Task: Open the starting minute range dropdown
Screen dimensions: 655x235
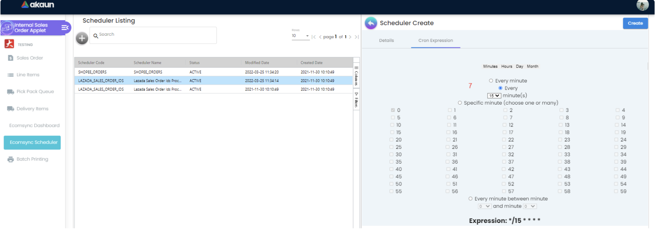Action: point(485,207)
